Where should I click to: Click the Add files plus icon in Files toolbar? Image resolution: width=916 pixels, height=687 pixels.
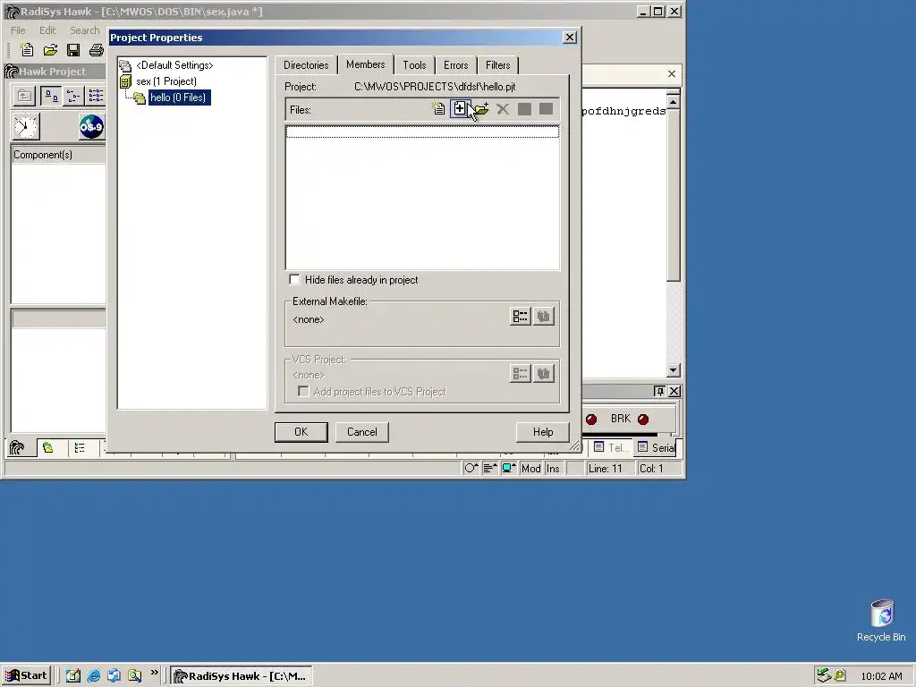460,109
